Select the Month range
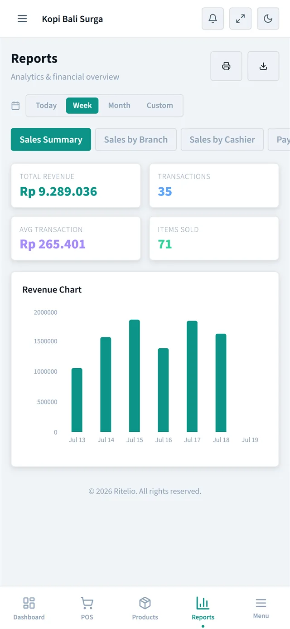Image resolution: width=290 pixels, height=629 pixels. click(x=119, y=105)
